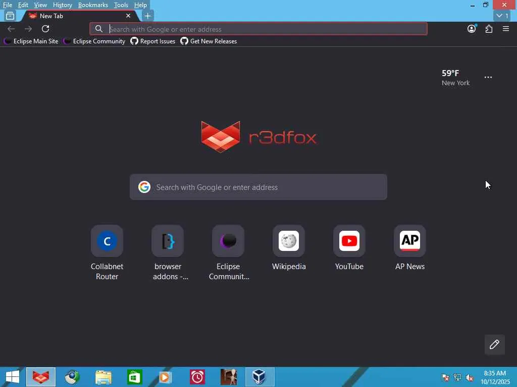The image size is (517, 387).
Task: Open the extensions puzzle icon
Action: click(489, 29)
